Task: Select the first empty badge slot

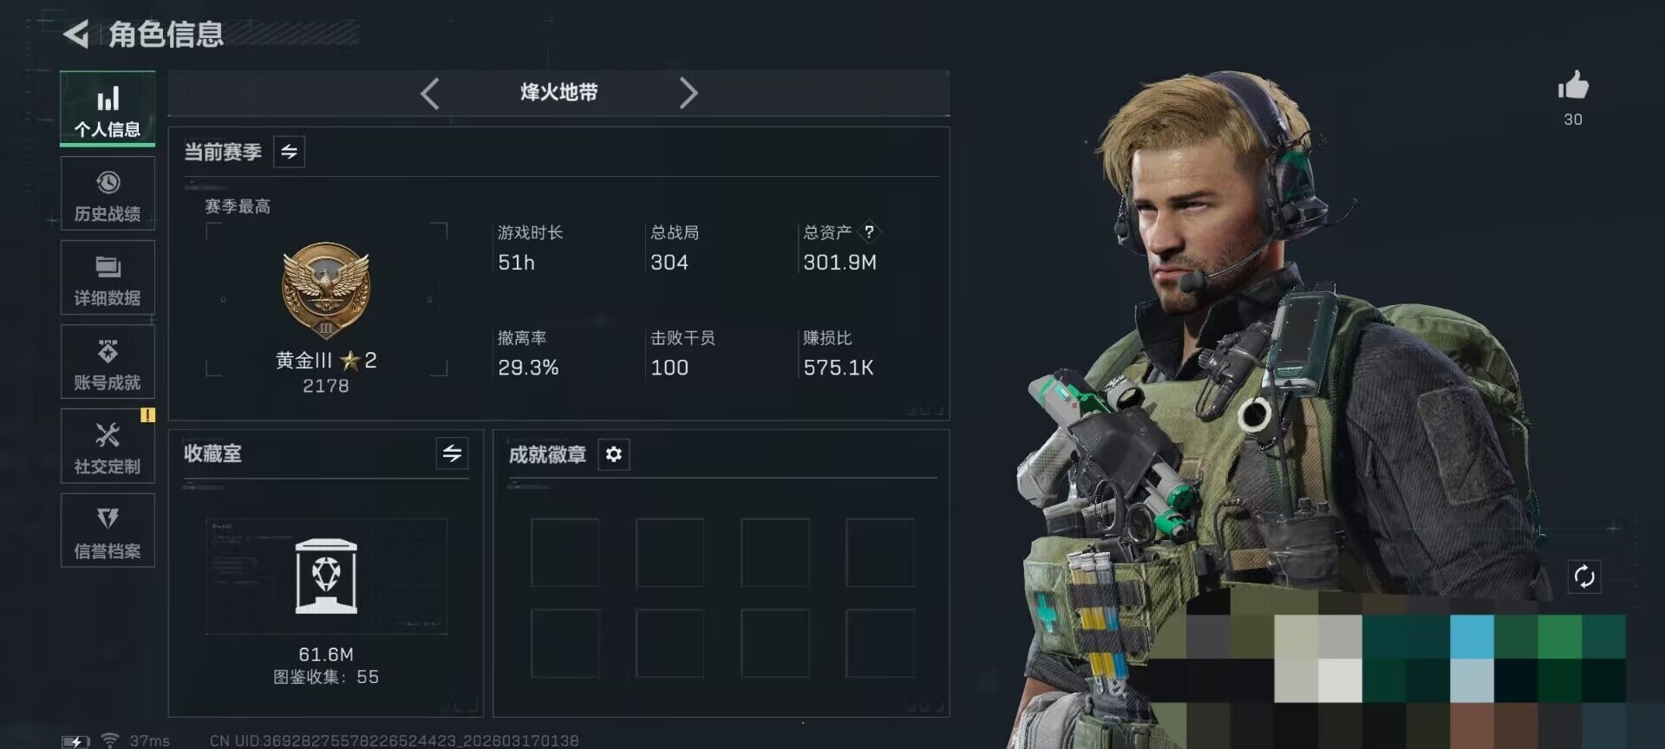Action: [x=565, y=552]
